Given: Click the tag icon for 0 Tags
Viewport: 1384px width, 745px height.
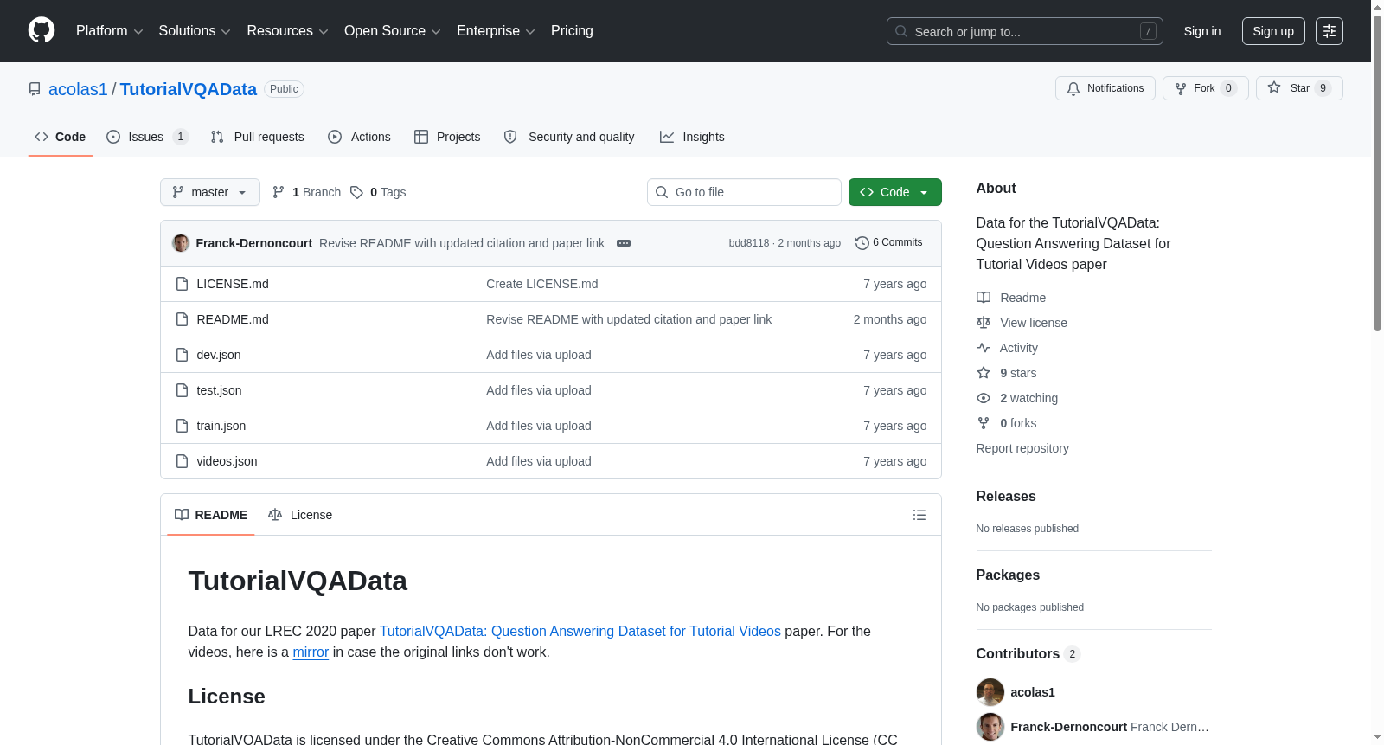Looking at the screenshot, I should click(356, 192).
